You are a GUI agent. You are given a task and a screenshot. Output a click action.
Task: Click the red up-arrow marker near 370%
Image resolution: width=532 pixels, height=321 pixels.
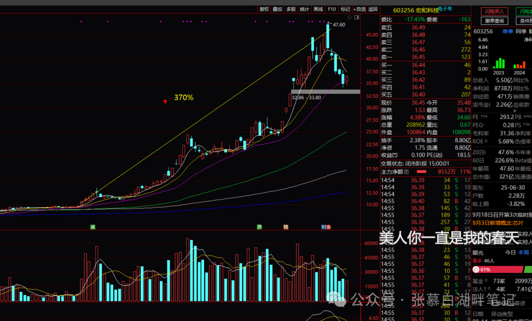pyautogui.click(x=165, y=101)
